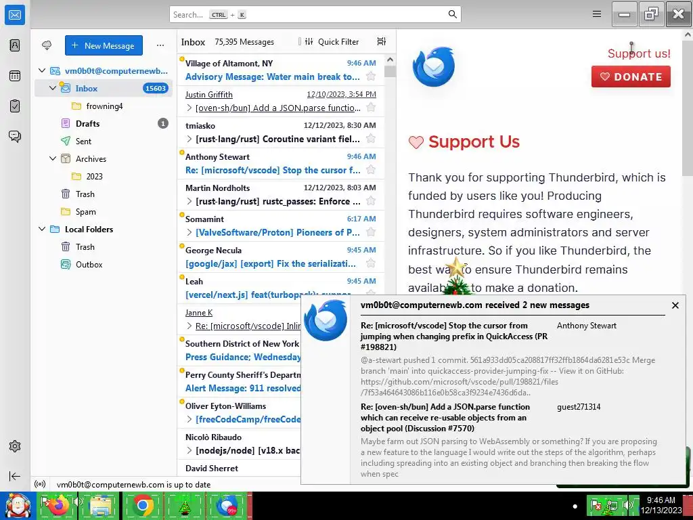Open guest271314 bun notification message

[508, 440]
